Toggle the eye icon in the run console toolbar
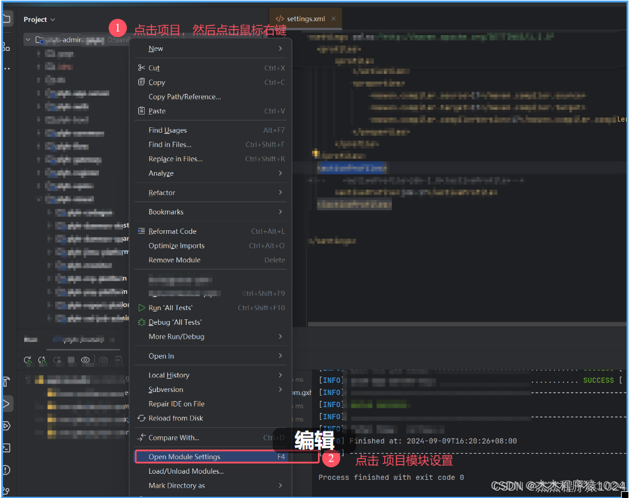The image size is (629, 498). tap(85, 360)
